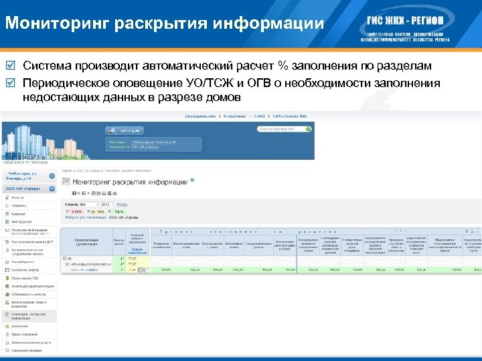Screen dimensions: 482x361
Task: Toggle the red 0-66% filter checkbox
Action: point(68,211)
